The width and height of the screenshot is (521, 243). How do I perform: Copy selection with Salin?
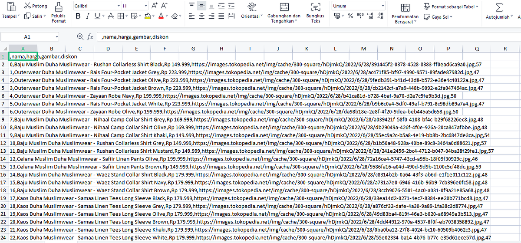point(34,16)
